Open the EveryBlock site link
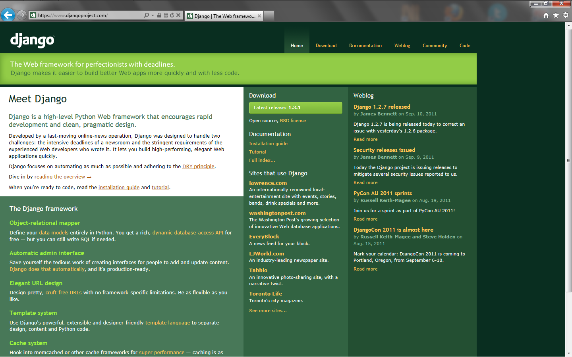 tap(264, 236)
